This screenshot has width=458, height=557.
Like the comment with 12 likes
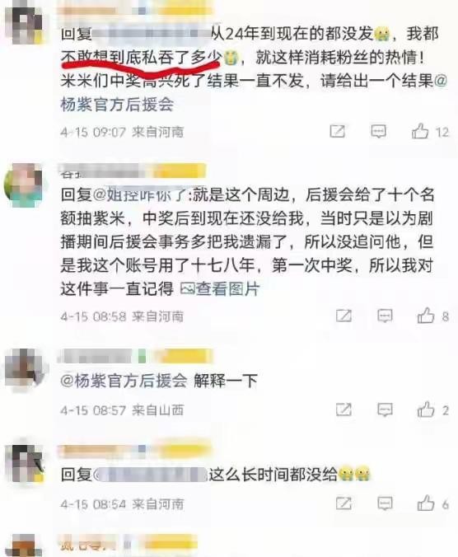click(x=420, y=131)
